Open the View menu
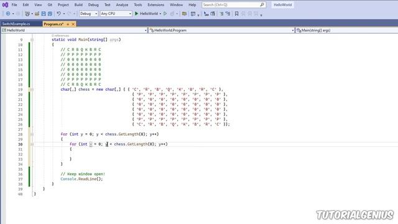Screen dimensions: 398x224 click(38, 5)
